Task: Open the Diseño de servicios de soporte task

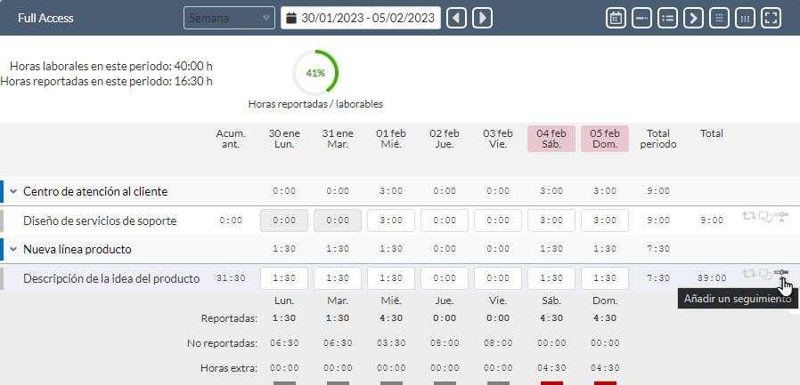Action: 100,221
